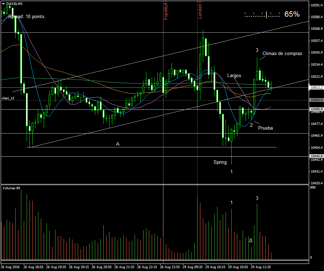Open the DAX30,M5 chart dropdown arrow
Viewport: 324px width, 271px height.
coord(3,3)
